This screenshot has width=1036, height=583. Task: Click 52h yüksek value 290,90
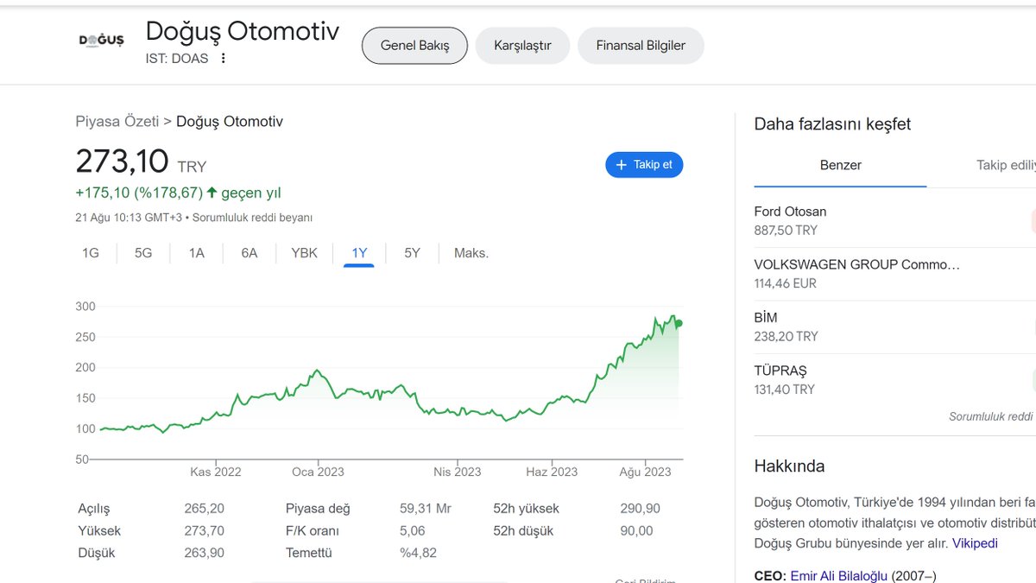641,509
